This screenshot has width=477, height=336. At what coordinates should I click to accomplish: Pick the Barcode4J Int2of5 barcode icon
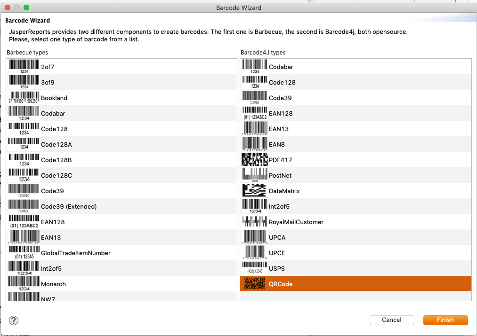(255, 206)
